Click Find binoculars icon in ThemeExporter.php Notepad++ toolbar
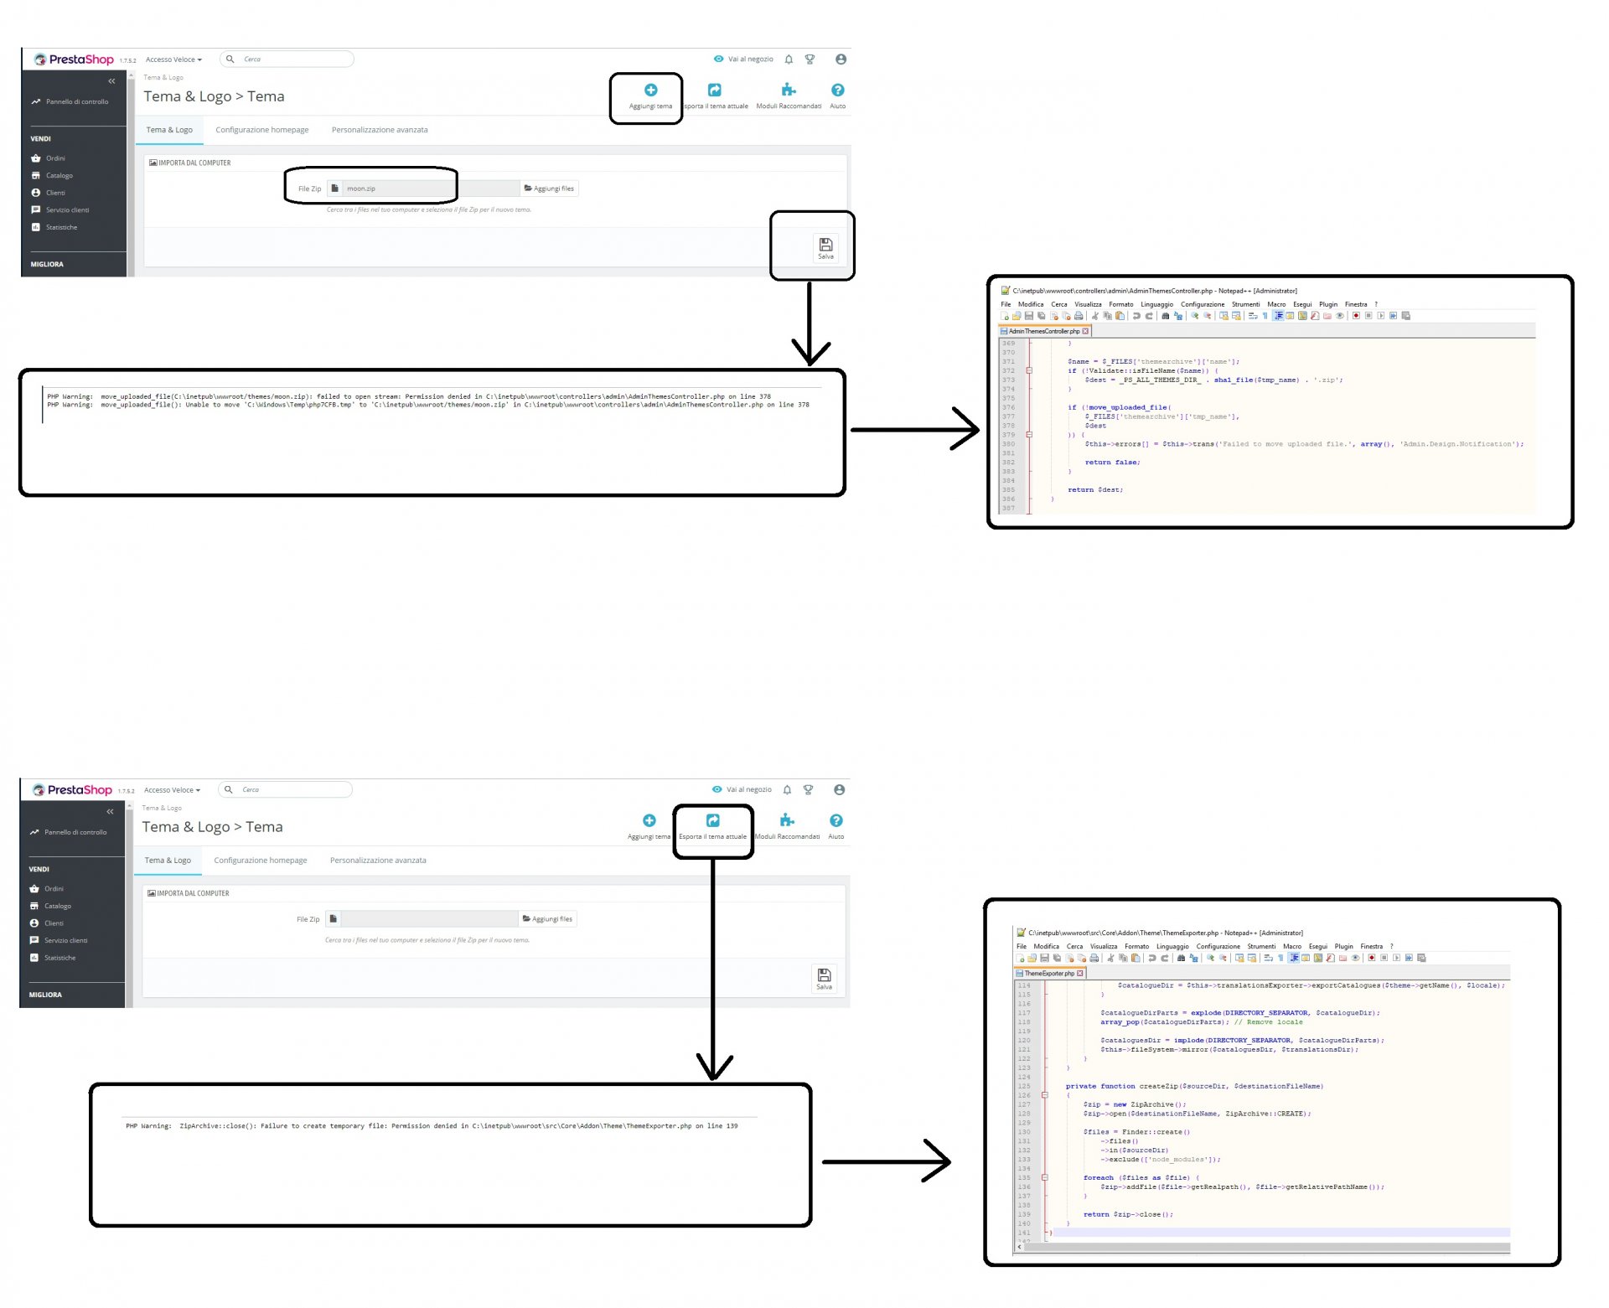This screenshot has height=1308, width=1609. (x=1181, y=958)
